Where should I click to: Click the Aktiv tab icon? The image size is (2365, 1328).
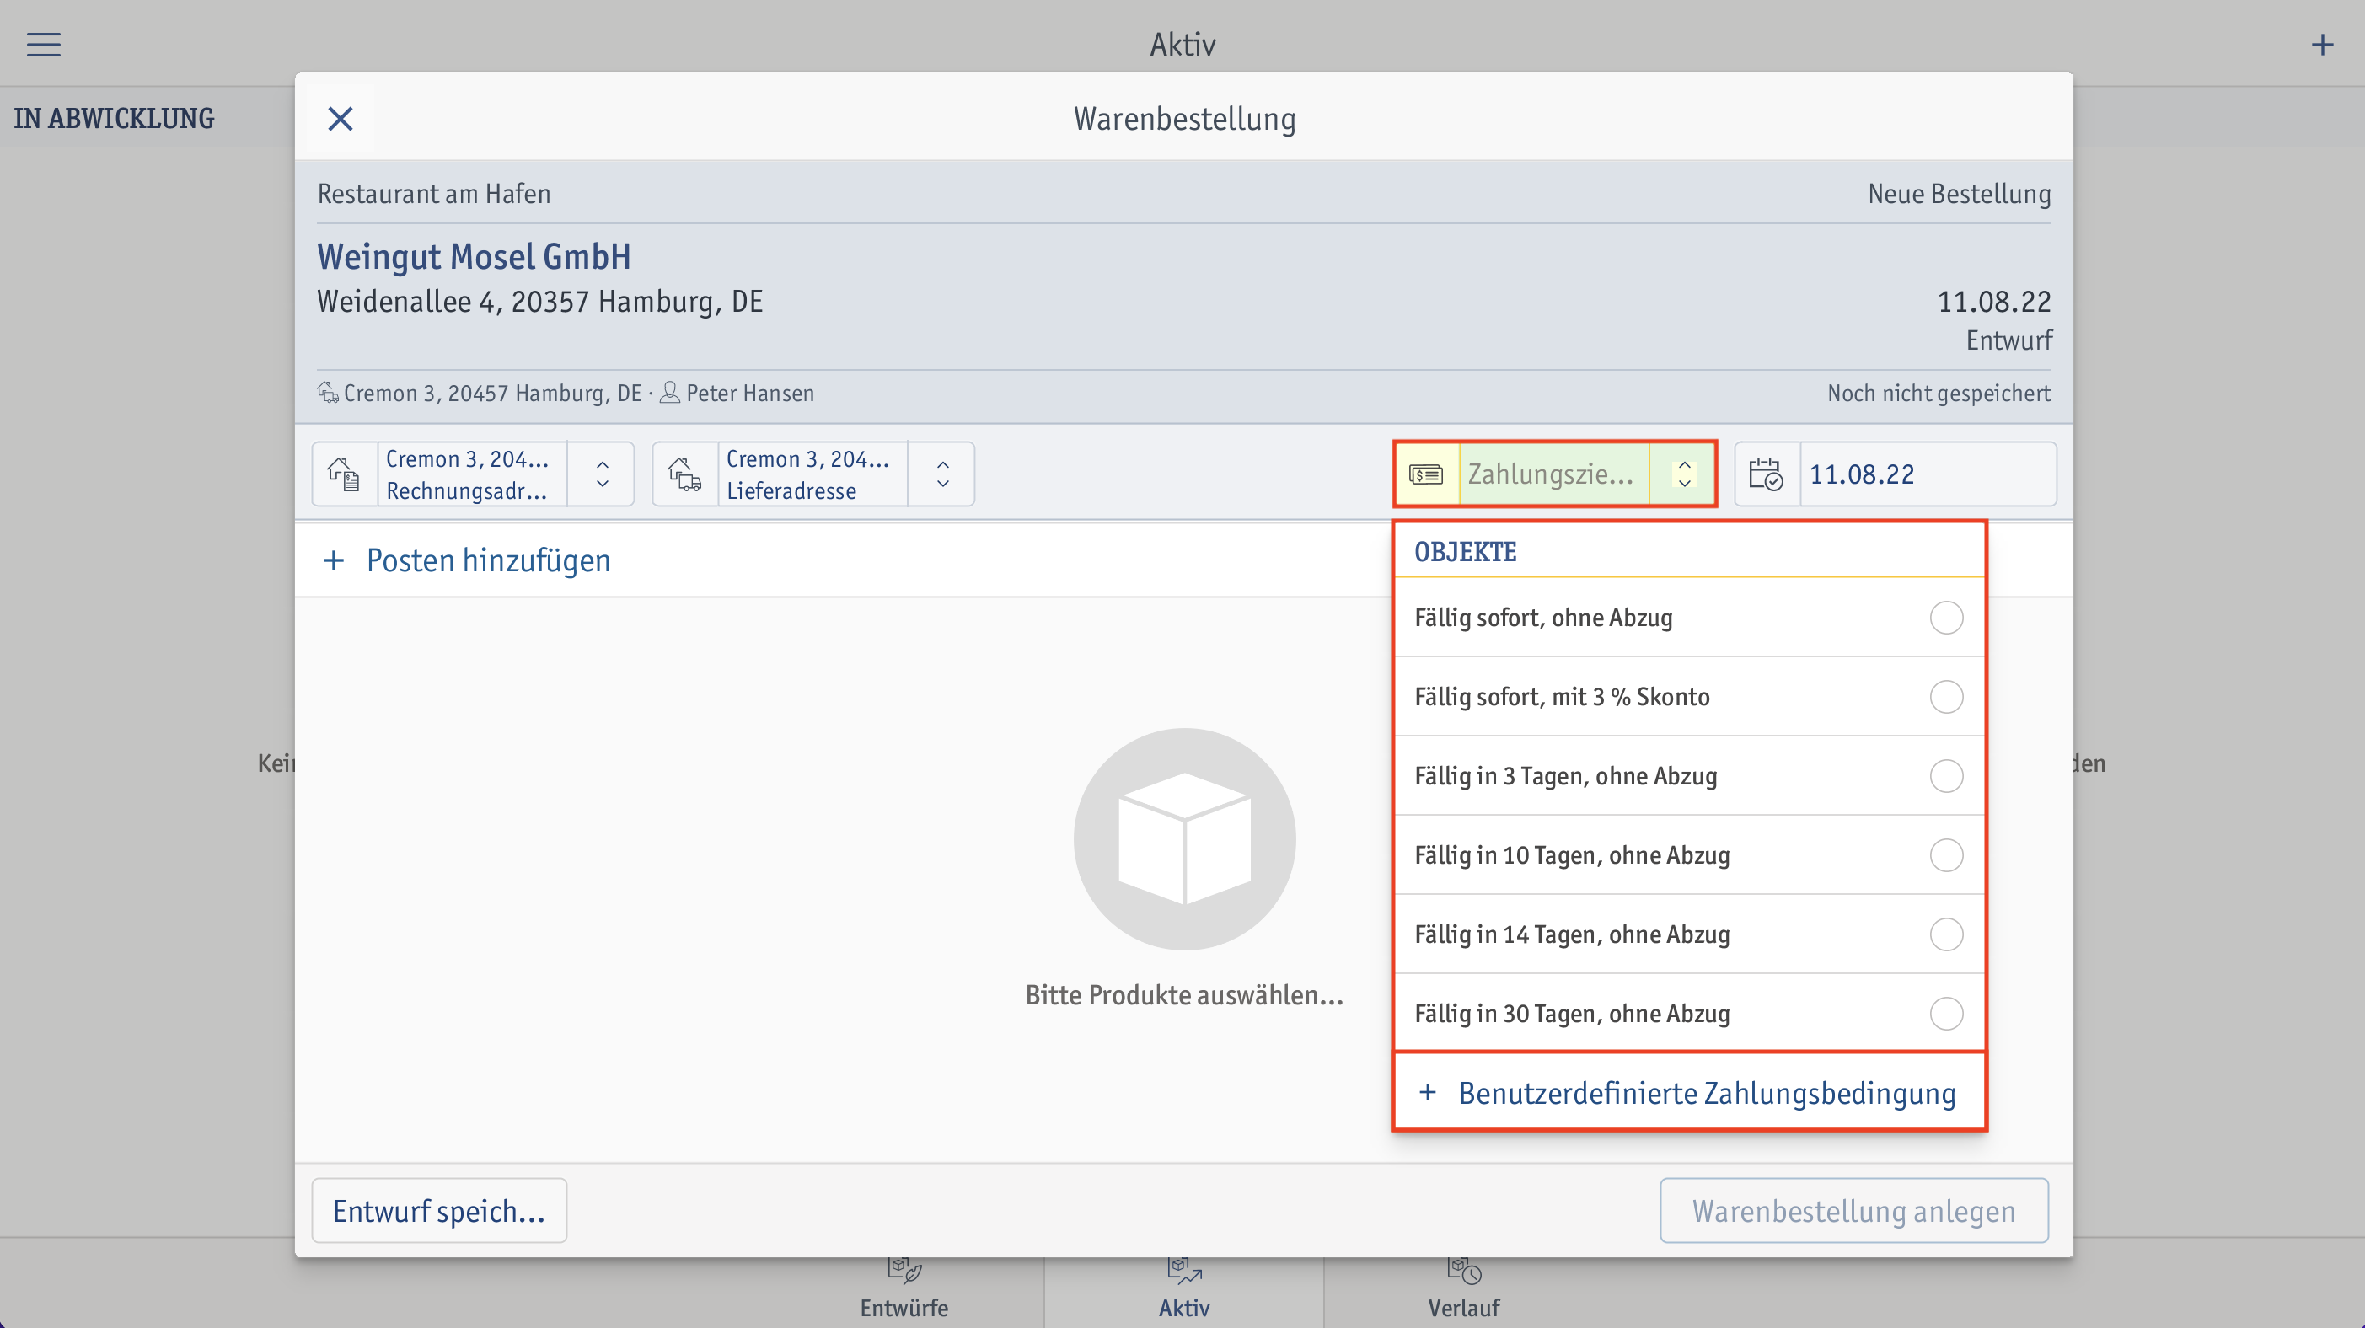pyautogui.click(x=1183, y=1270)
